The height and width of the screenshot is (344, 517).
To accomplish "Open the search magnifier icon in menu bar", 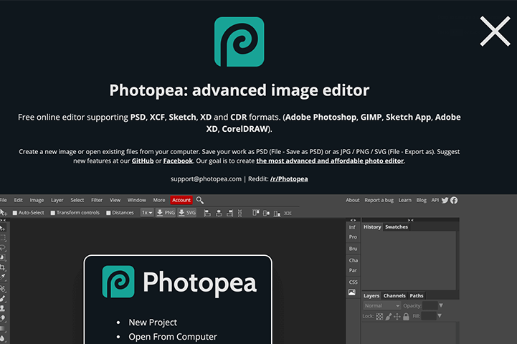I will click(x=200, y=200).
